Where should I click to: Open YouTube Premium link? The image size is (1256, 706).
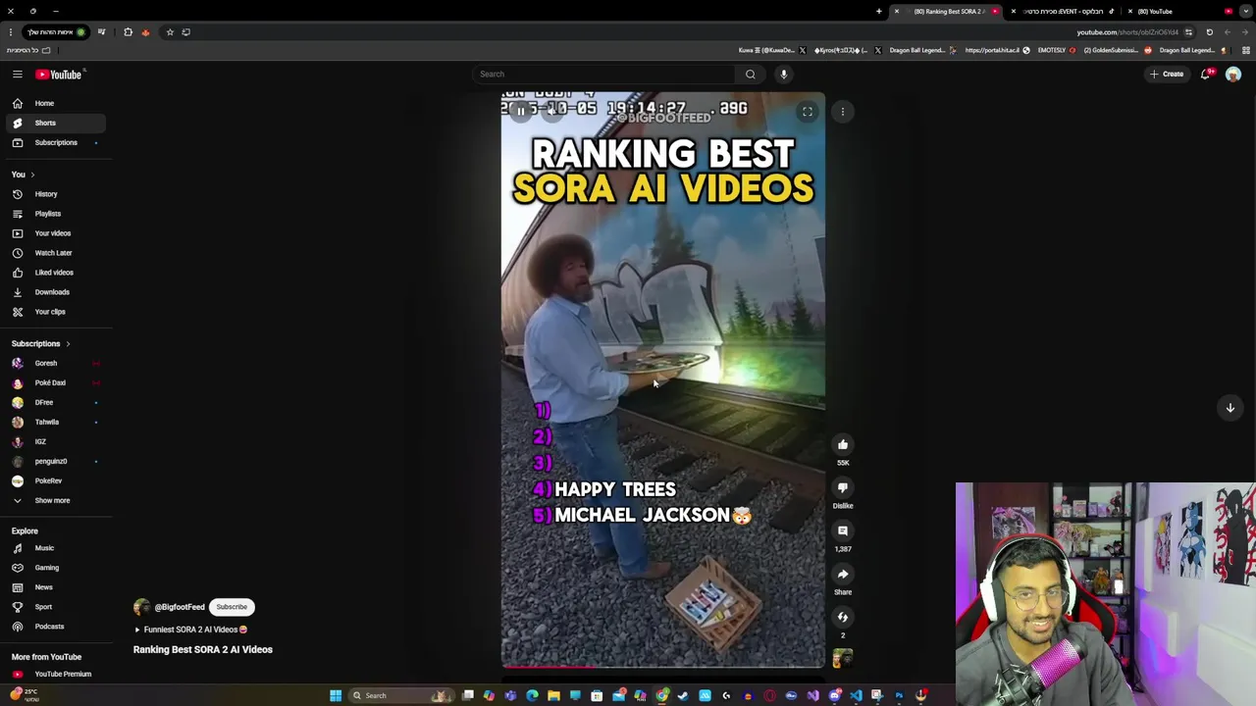(x=54, y=675)
